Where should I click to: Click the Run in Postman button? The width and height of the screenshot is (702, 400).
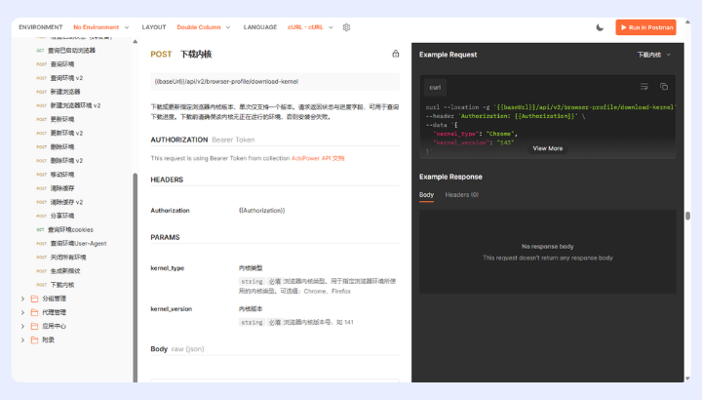point(645,27)
